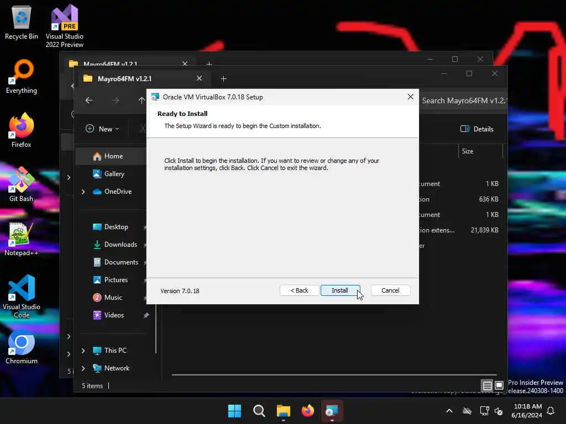Open clock and date 10:18 AM
This screenshot has width=566, height=424.
[527, 411]
